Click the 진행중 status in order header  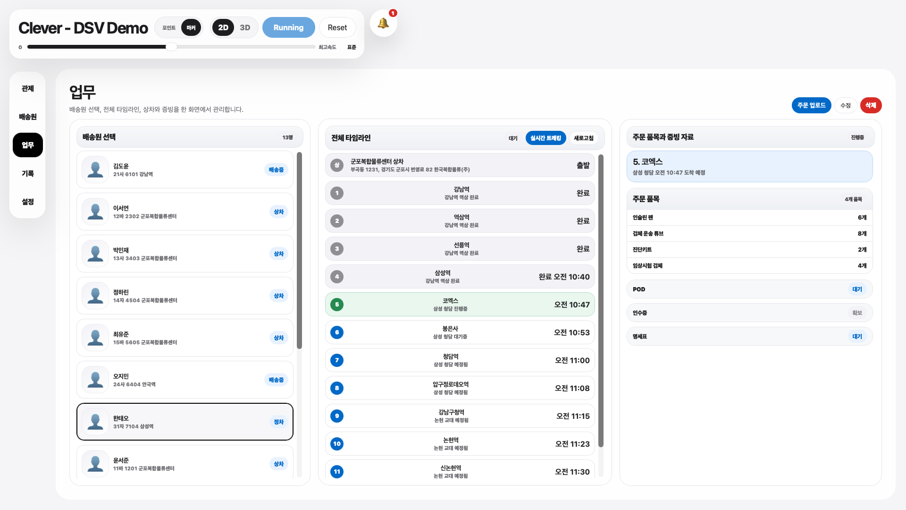click(x=857, y=137)
